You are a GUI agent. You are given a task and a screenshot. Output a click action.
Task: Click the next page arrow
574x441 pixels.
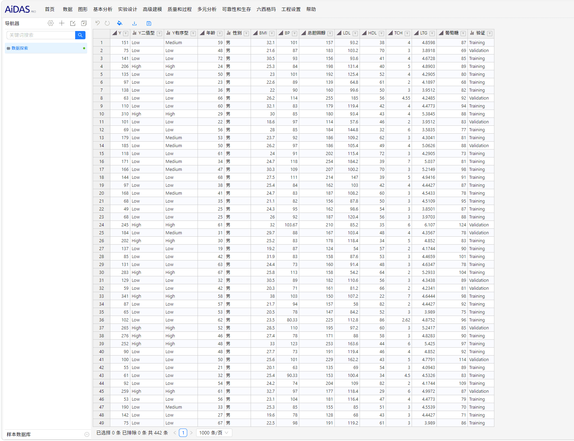point(191,433)
